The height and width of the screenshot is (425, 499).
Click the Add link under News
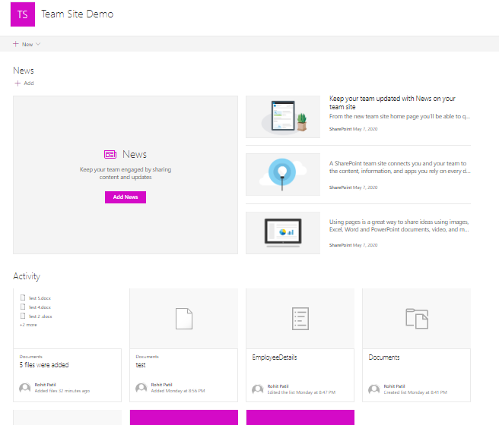29,83
